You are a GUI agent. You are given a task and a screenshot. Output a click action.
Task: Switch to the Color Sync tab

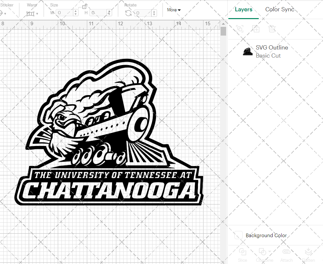tap(280, 9)
